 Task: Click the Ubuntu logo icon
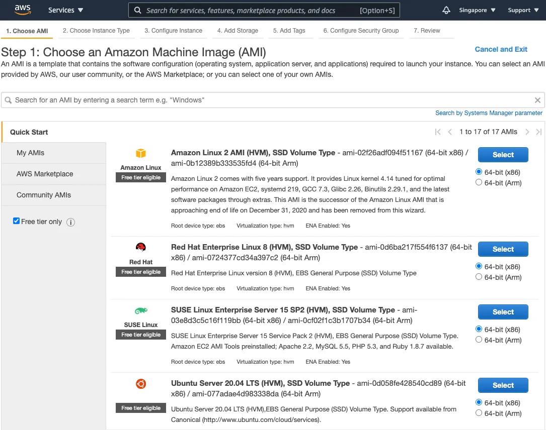[141, 384]
